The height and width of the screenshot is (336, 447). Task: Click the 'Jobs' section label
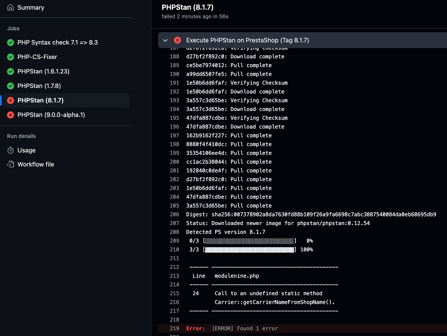tap(13, 29)
